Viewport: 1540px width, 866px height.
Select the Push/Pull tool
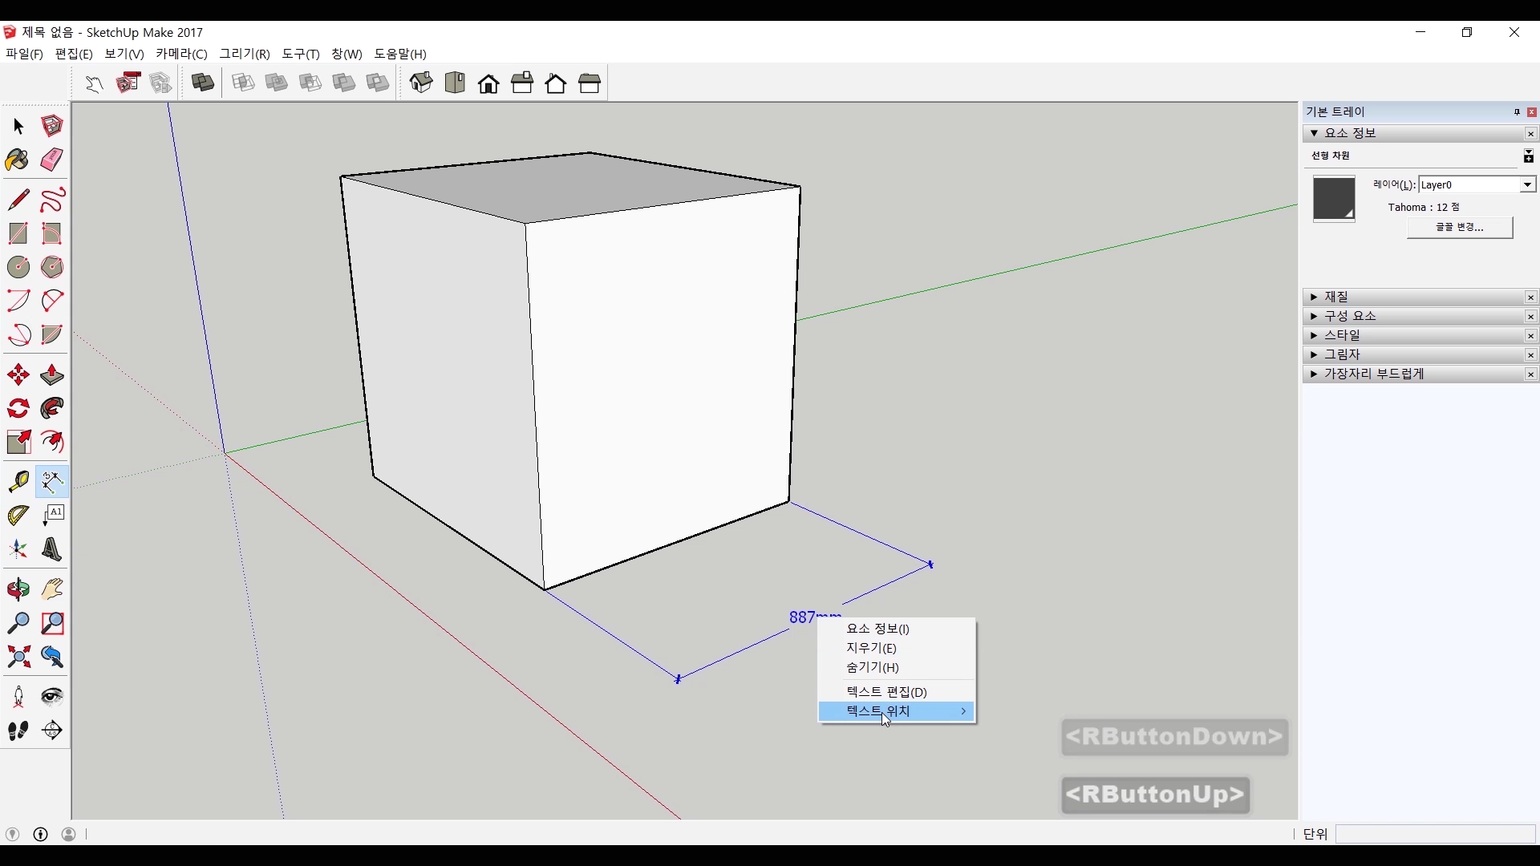point(52,375)
